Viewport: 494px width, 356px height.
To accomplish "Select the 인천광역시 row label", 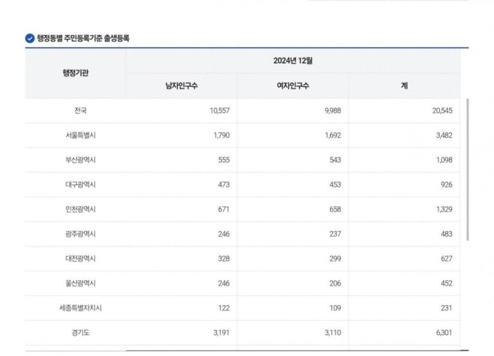I will coord(80,209).
